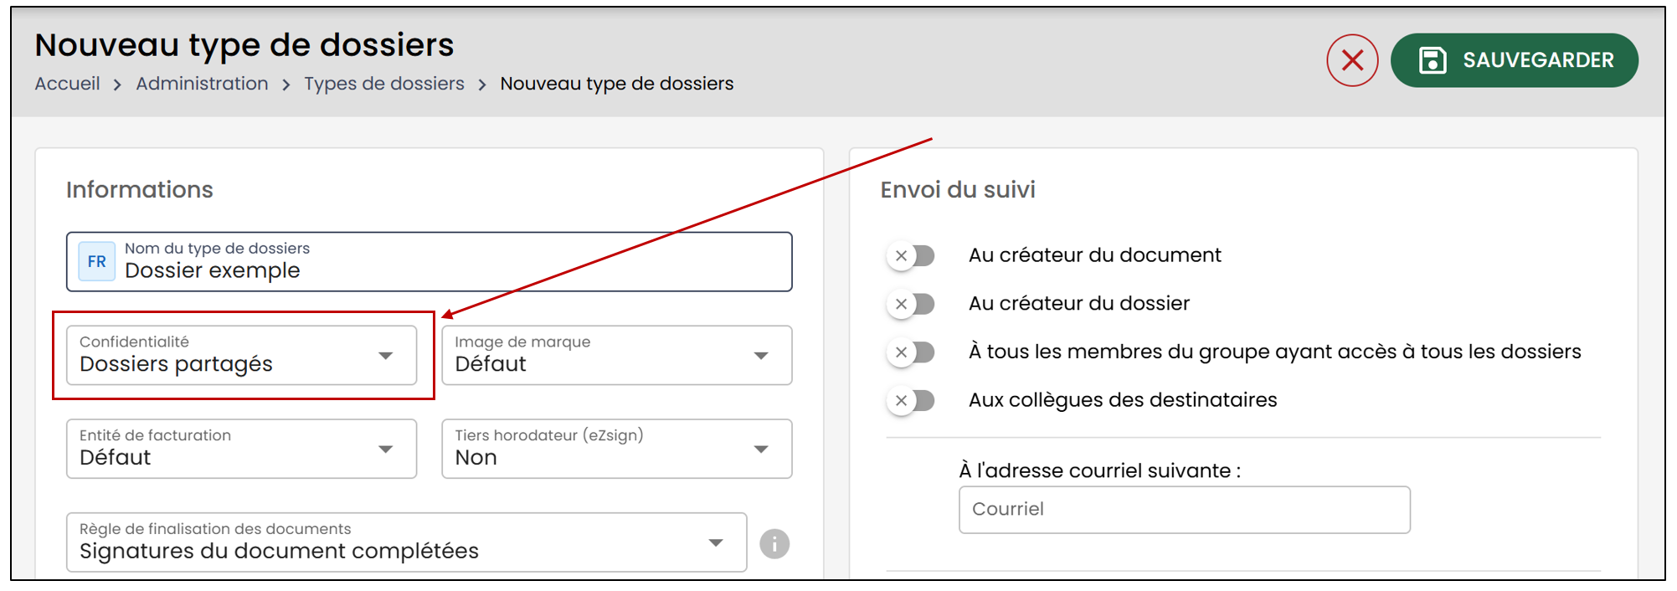This screenshot has height=591, width=1677.
Task: Click chevron after Types de dossiers
Action: tap(482, 85)
